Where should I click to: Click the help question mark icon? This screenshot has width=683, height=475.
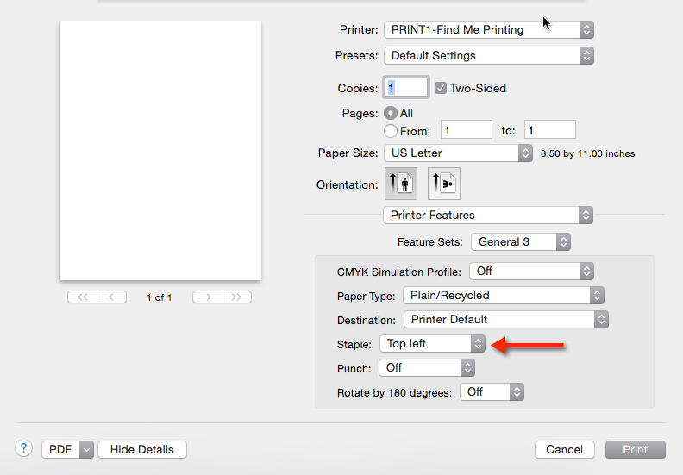24,448
